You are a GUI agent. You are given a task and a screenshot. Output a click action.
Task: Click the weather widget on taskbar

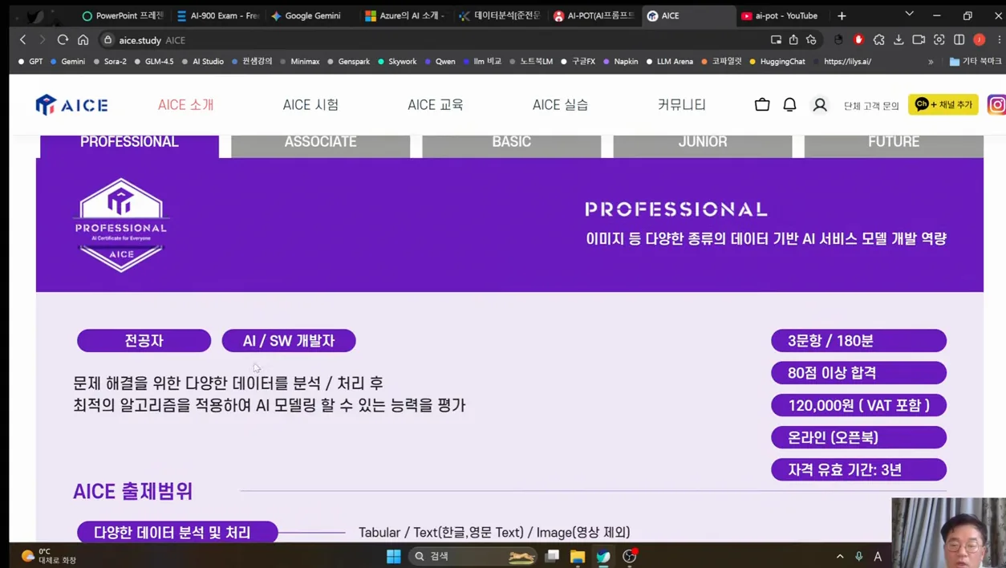48,556
